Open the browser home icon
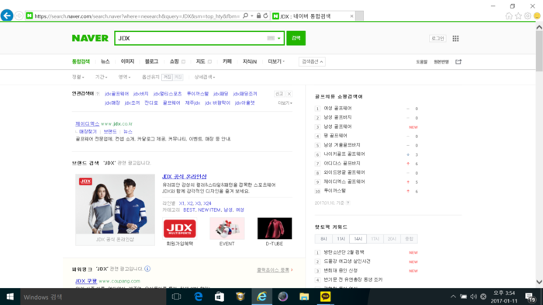 pyautogui.click(x=509, y=16)
